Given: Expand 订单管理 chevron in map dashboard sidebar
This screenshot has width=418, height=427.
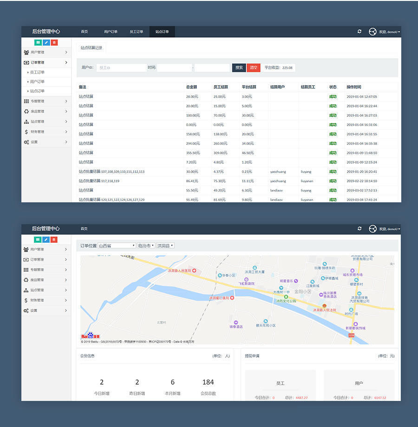Looking at the screenshot, I should tap(66, 260).
